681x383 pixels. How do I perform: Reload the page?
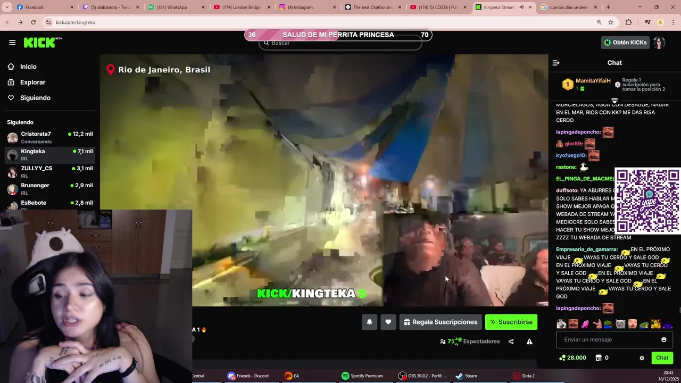34,22
